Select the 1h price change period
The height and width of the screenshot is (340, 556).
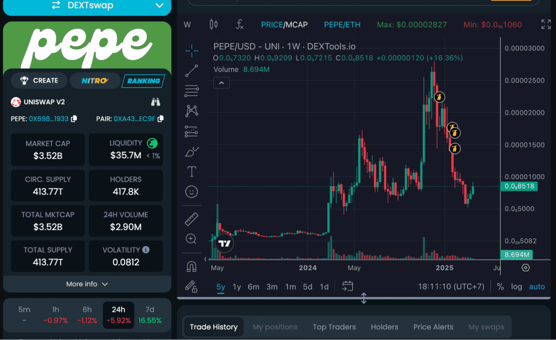56,315
